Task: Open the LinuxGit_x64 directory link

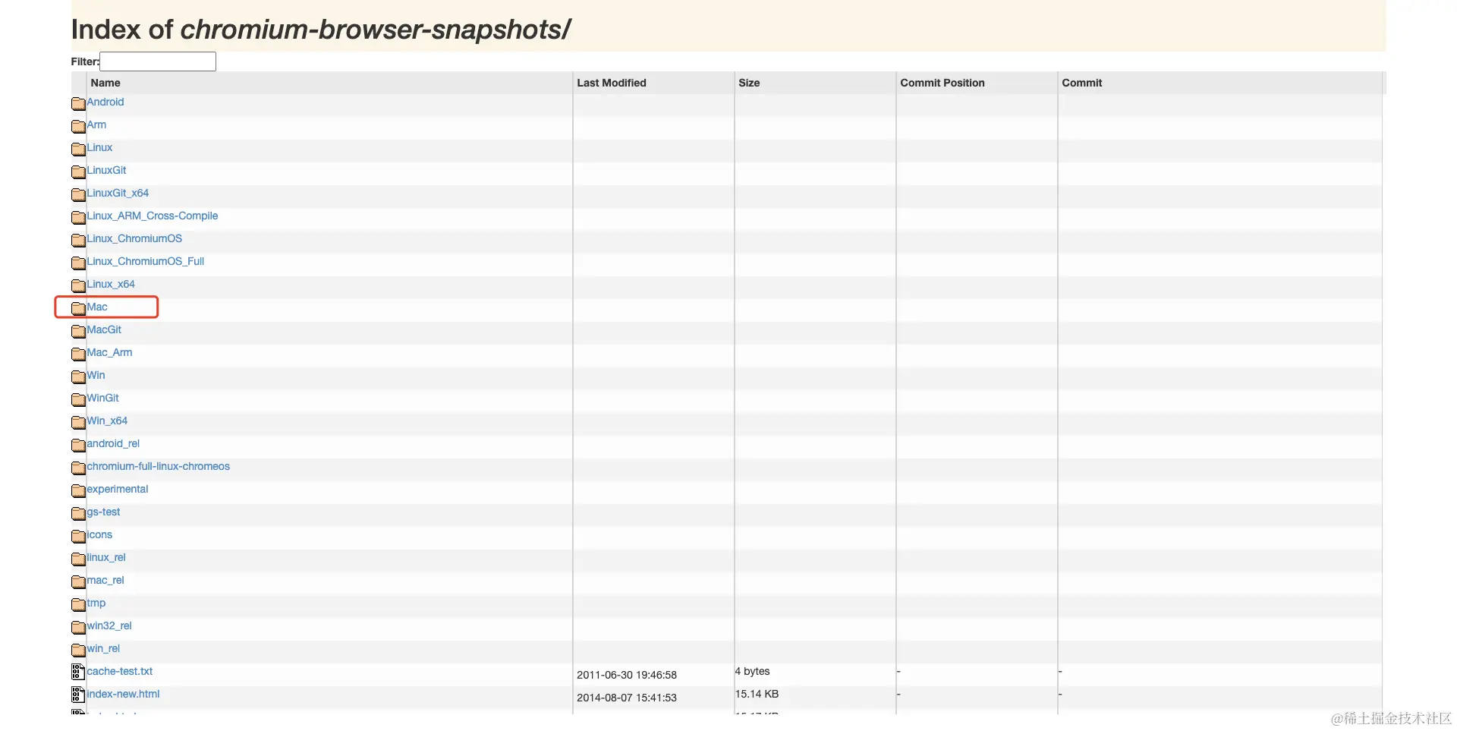Action: point(118,193)
